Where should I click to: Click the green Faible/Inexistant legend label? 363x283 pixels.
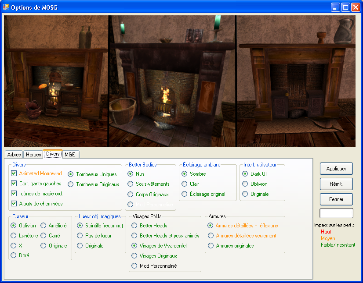point(338,245)
